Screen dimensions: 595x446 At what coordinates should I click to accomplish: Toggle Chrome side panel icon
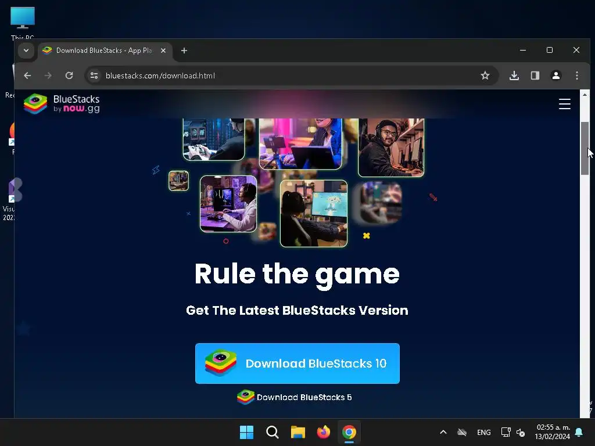click(x=535, y=75)
